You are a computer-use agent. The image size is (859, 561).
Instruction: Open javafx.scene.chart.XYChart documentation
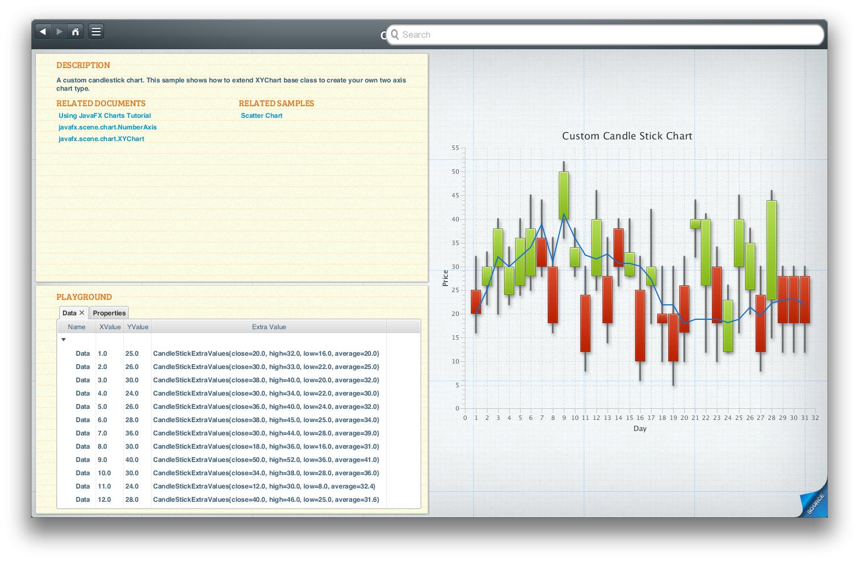click(102, 139)
